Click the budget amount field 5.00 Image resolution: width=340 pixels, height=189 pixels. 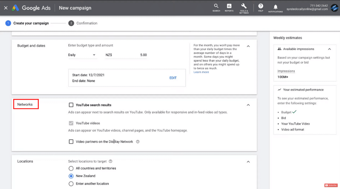click(x=126, y=55)
